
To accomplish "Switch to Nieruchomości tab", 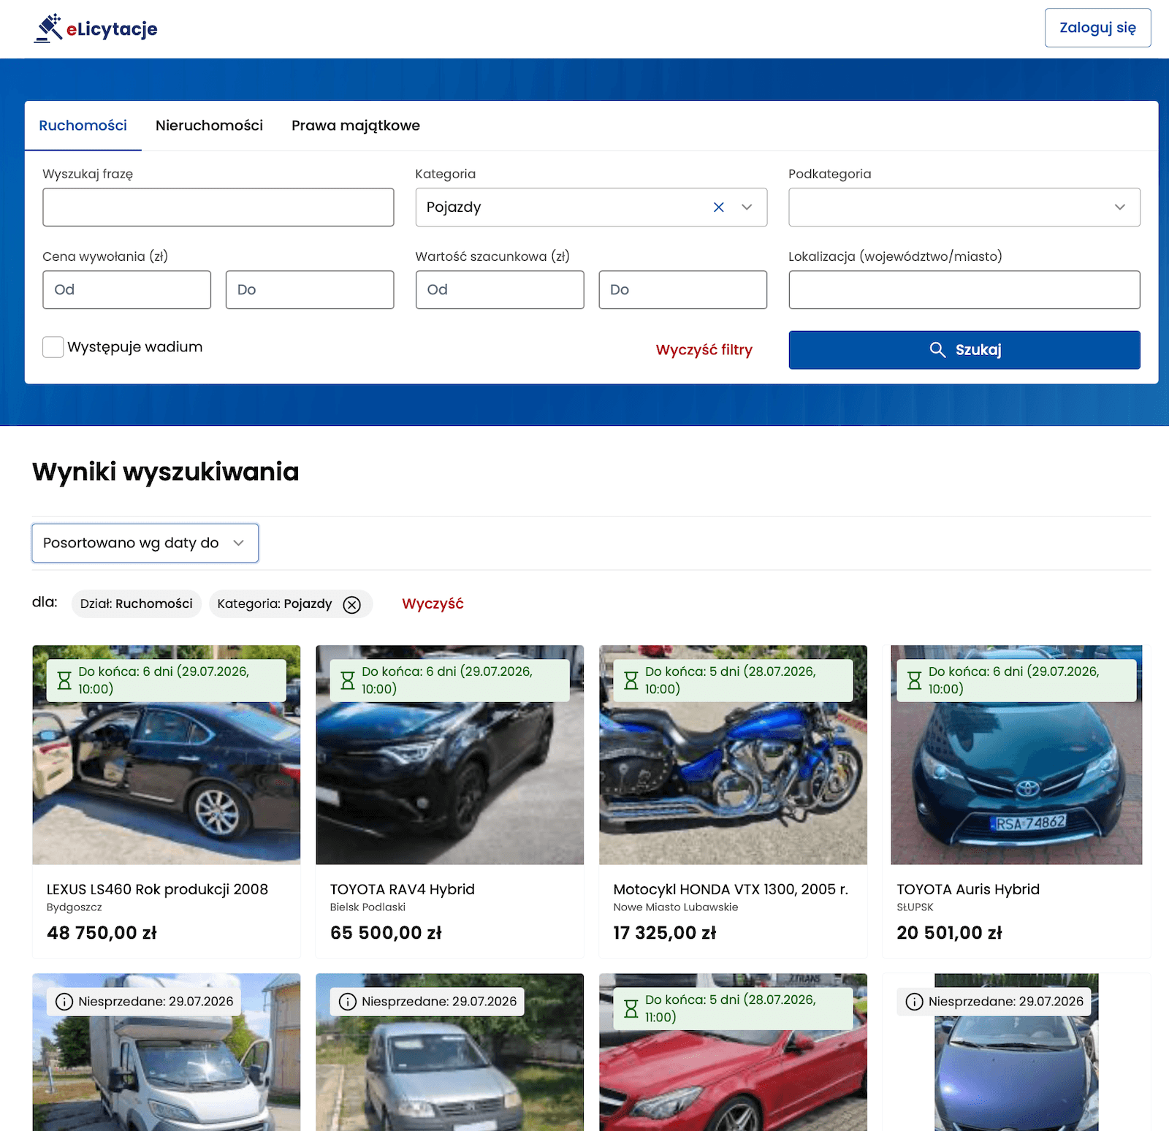I will coord(209,126).
